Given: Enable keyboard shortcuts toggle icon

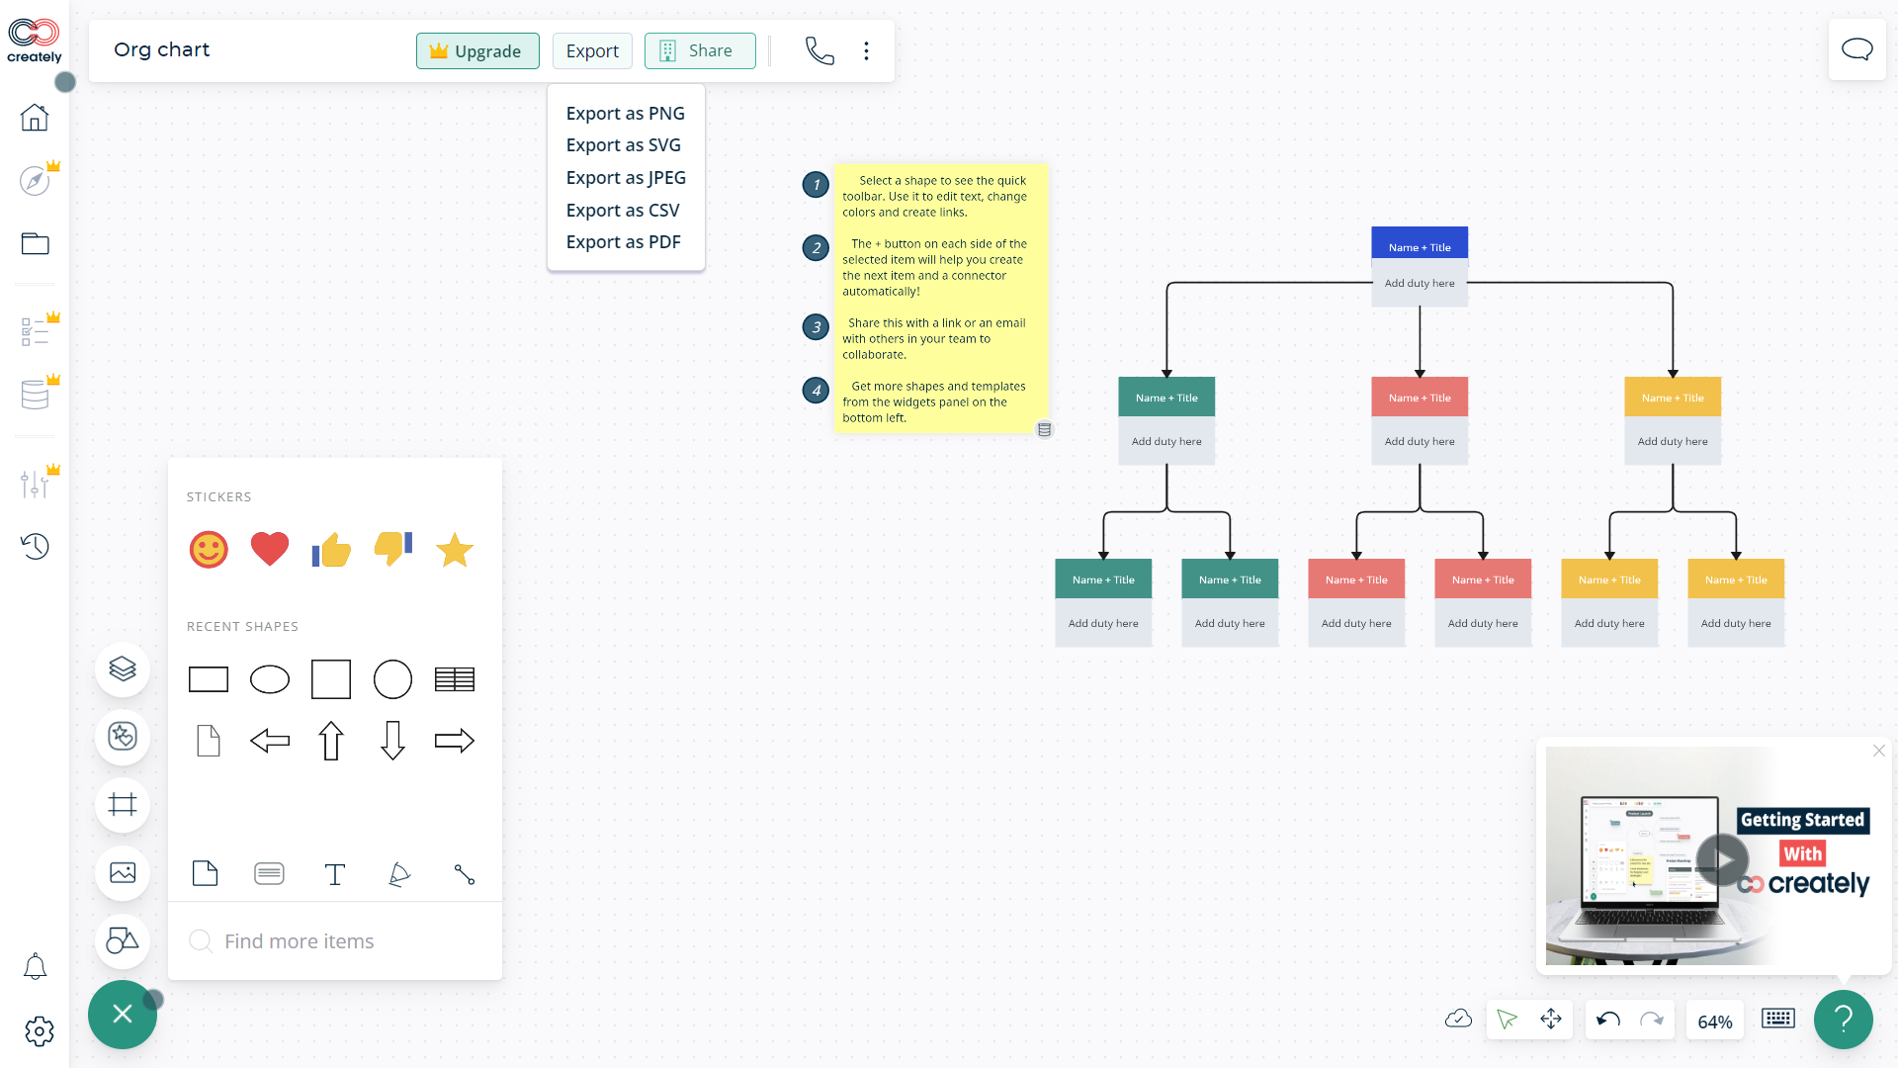Looking at the screenshot, I should [x=1778, y=1019].
